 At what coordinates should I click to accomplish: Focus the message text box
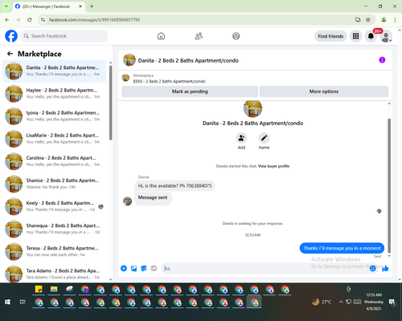click(x=265, y=268)
